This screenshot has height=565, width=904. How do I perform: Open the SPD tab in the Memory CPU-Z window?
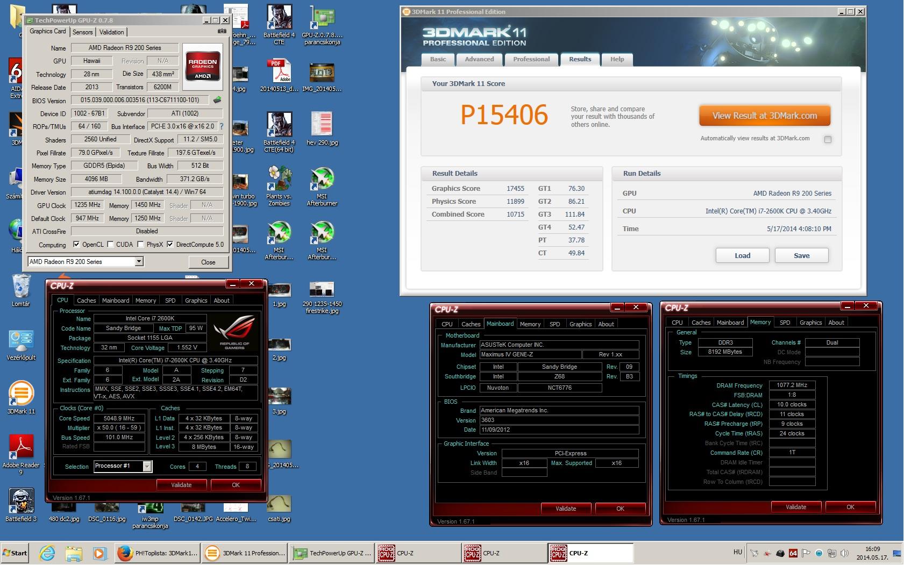pos(785,323)
